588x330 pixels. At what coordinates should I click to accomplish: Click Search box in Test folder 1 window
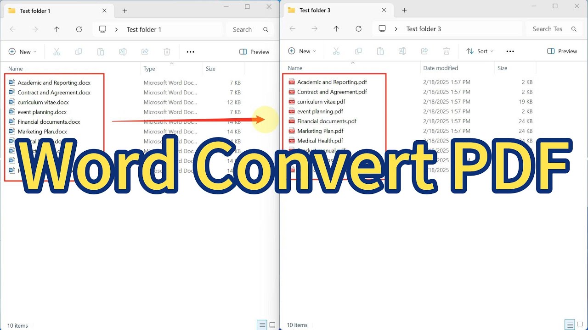point(250,29)
